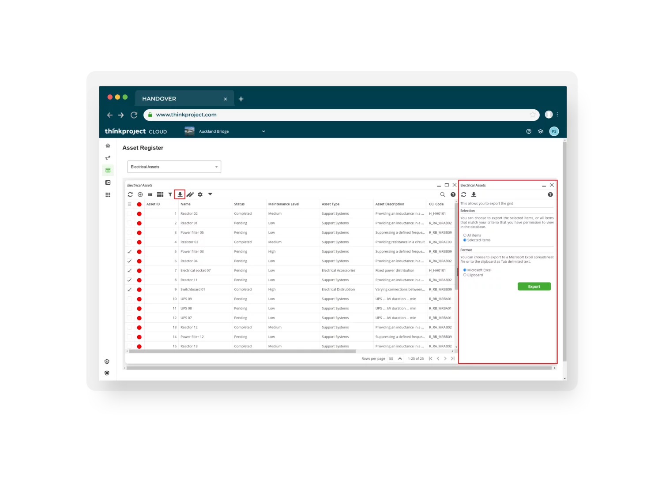This screenshot has width=662, height=496.
Task: Tick the checkbox for Reactor 02 row
Action: coord(129,214)
